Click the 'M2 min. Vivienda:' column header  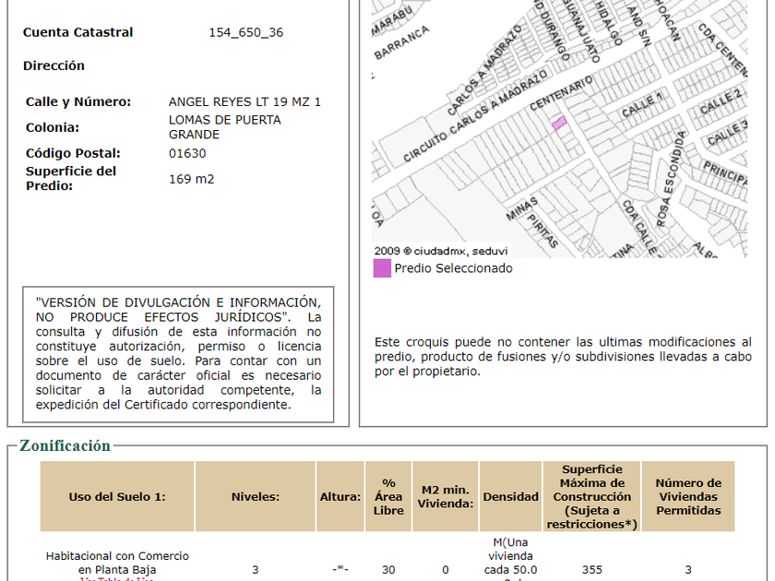tap(446, 496)
